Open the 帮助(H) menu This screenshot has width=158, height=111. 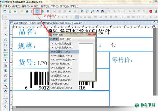[74, 6]
